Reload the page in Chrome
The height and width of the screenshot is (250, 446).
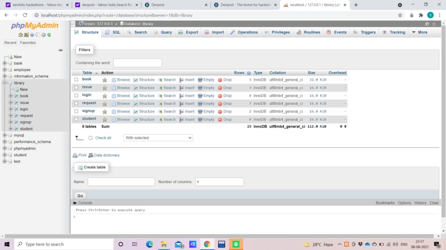pos(25,15)
